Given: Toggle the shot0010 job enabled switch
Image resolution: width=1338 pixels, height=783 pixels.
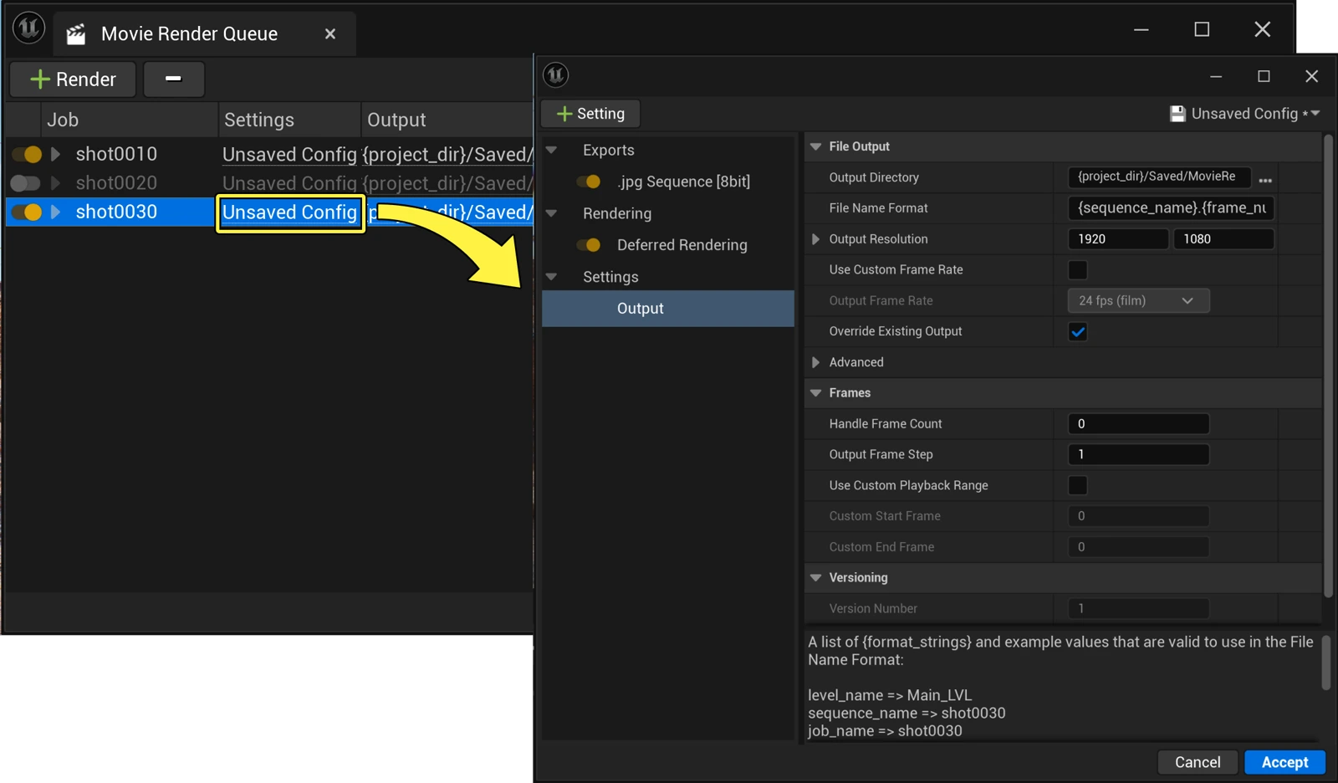Looking at the screenshot, I should click(27, 154).
